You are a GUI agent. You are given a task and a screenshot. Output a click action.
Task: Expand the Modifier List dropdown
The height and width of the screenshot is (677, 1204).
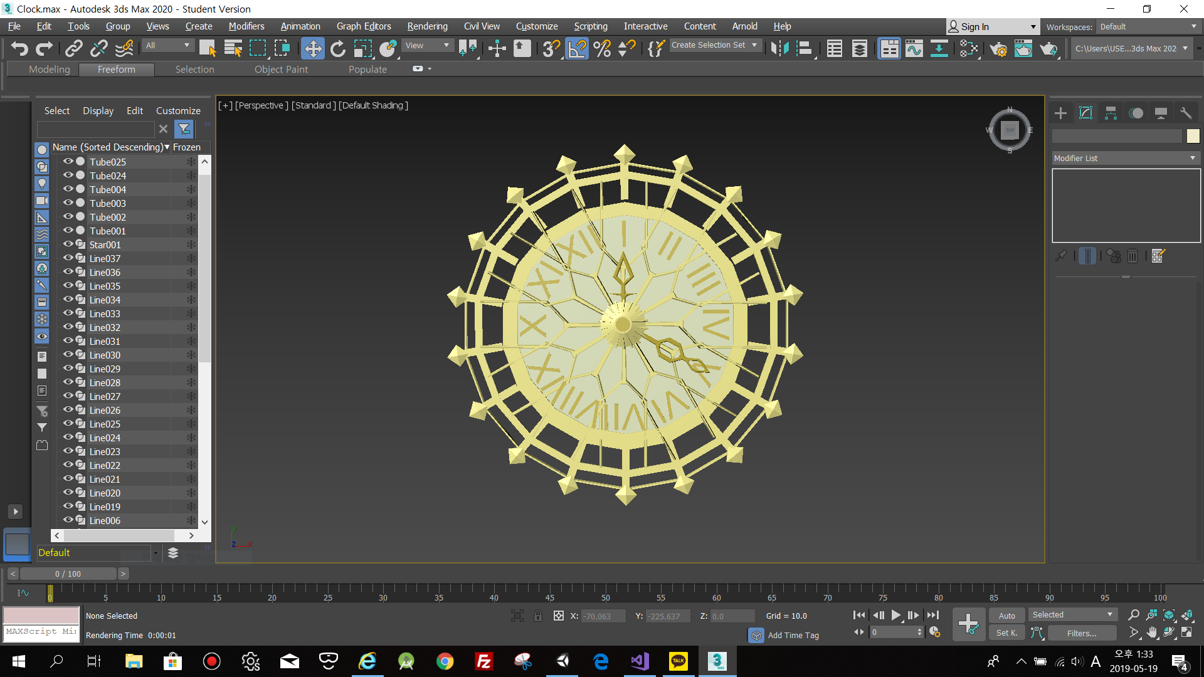1126,158
